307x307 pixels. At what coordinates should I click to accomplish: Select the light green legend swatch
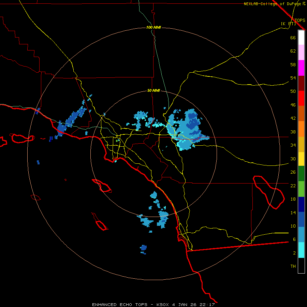click(x=301, y=189)
